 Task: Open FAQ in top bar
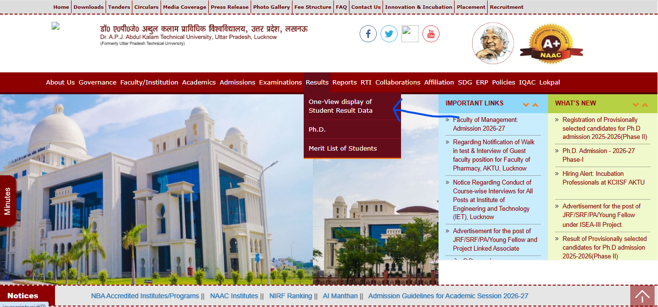pos(341,7)
